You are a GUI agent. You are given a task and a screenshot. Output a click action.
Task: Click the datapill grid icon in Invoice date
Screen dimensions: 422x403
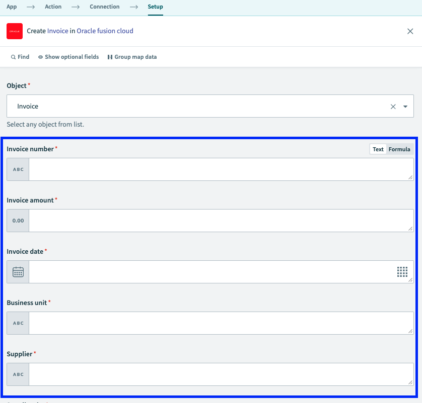402,272
